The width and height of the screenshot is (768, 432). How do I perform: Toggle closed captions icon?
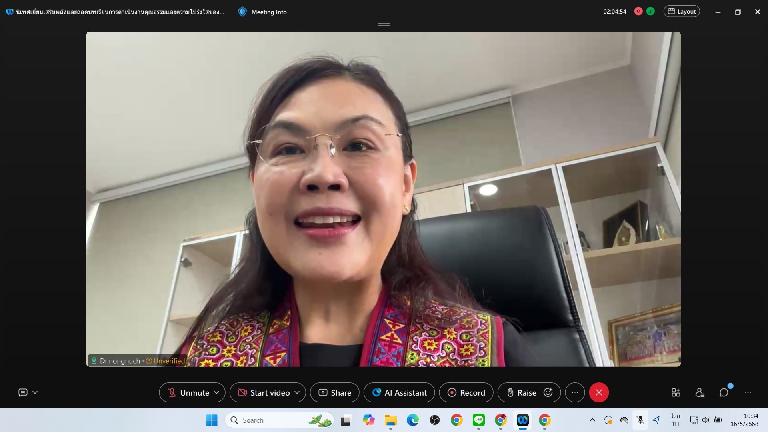tap(23, 392)
